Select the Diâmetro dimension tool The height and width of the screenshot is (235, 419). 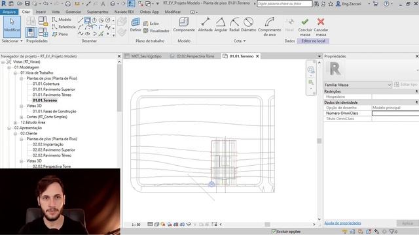pos(249,25)
